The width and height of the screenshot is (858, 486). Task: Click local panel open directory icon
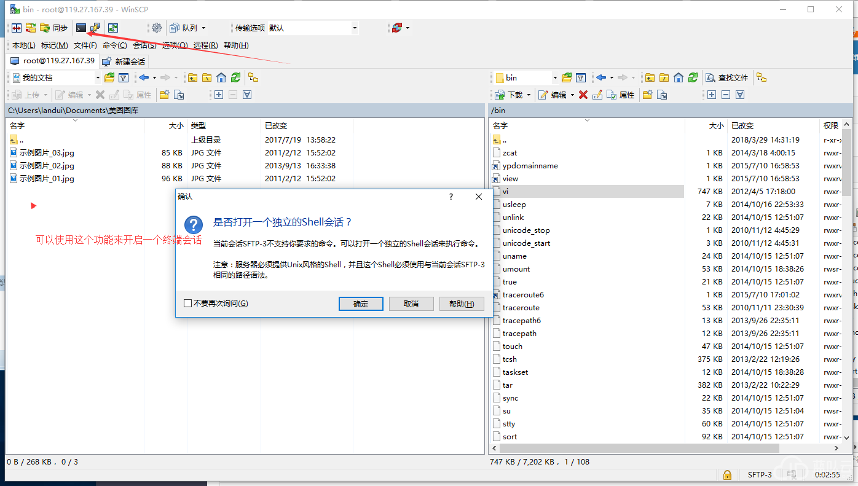click(x=109, y=78)
